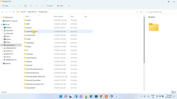Show hidden system tray icons
Screen dimensions: 177x99
click(x=141, y=96)
